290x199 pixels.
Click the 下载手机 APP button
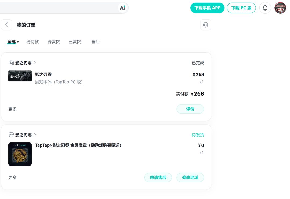tap(207, 8)
